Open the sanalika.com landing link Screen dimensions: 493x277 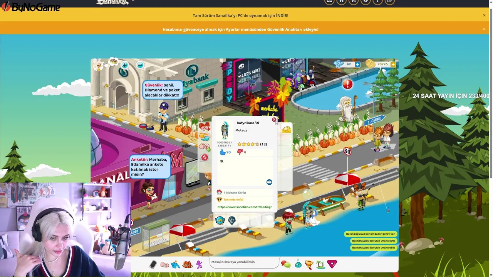(245, 207)
